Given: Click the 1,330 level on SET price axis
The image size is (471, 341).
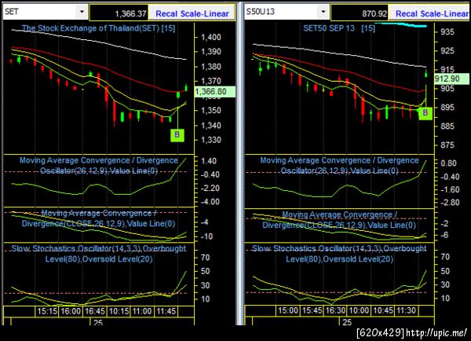Looking at the screenshot, I should coord(211,140).
